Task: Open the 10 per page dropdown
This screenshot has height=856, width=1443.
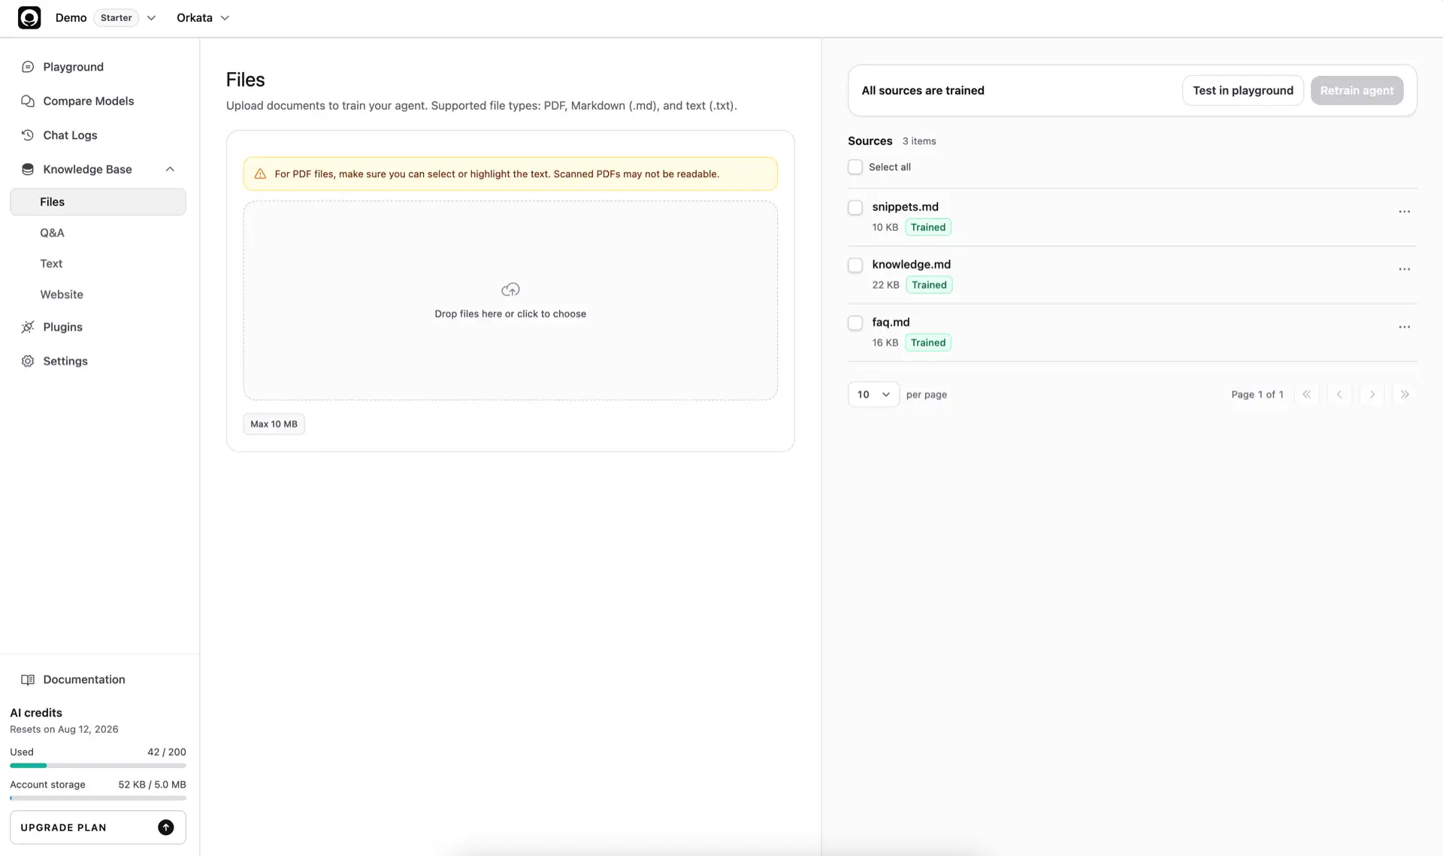Action: [873, 395]
